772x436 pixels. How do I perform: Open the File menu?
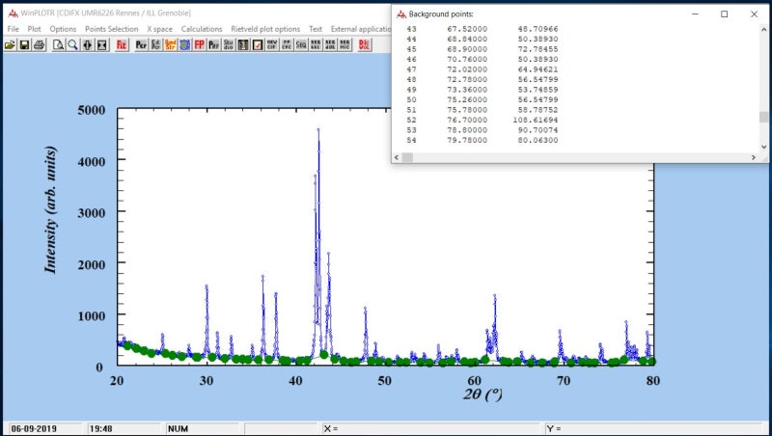[x=13, y=29]
